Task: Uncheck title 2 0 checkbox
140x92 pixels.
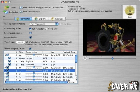Action: click(8, 67)
